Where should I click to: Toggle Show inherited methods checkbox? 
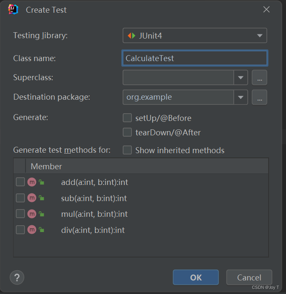(x=127, y=150)
